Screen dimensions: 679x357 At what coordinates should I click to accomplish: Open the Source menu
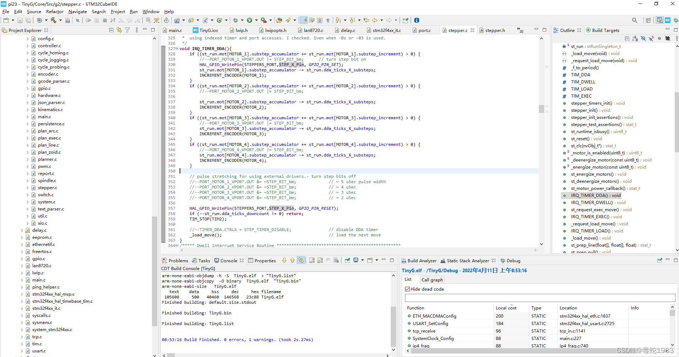tap(34, 11)
